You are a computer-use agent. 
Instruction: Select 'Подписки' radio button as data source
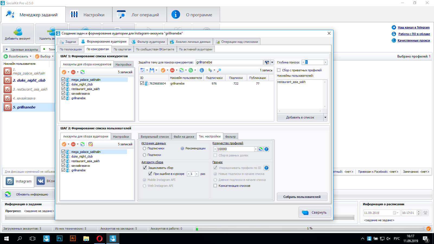[x=145, y=155]
